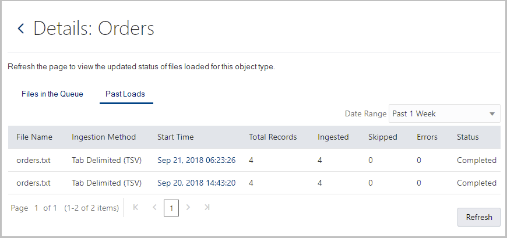Sort by File Name column header
The image size is (507, 238).
click(x=34, y=137)
